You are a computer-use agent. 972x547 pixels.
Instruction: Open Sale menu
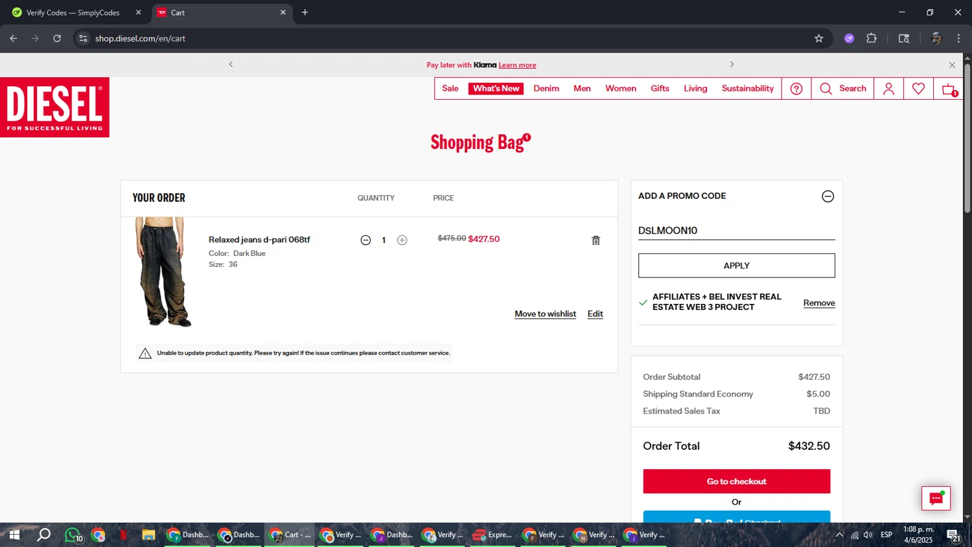point(450,89)
